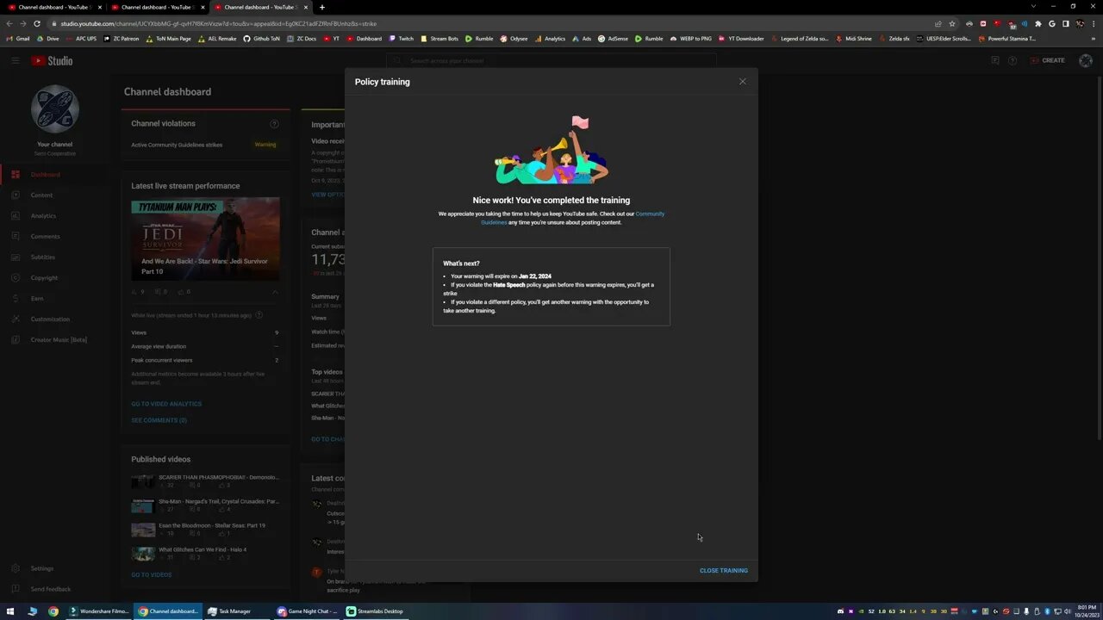The image size is (1103, 620).
Task: Click the account avatar in Studio header
Action: tap(1085, 60)
